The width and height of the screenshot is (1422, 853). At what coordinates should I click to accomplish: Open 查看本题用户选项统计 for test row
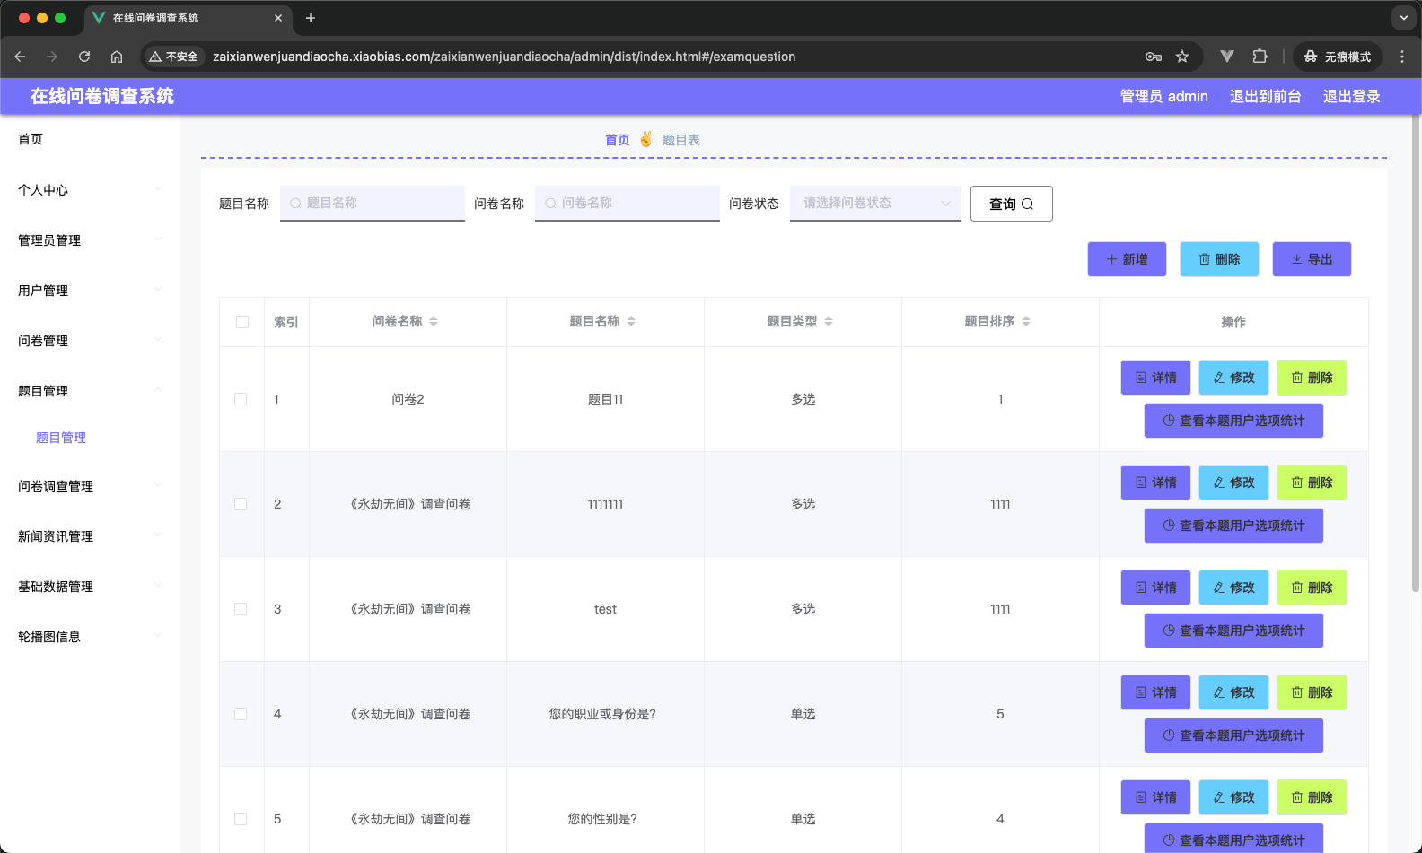[1233, 631]
